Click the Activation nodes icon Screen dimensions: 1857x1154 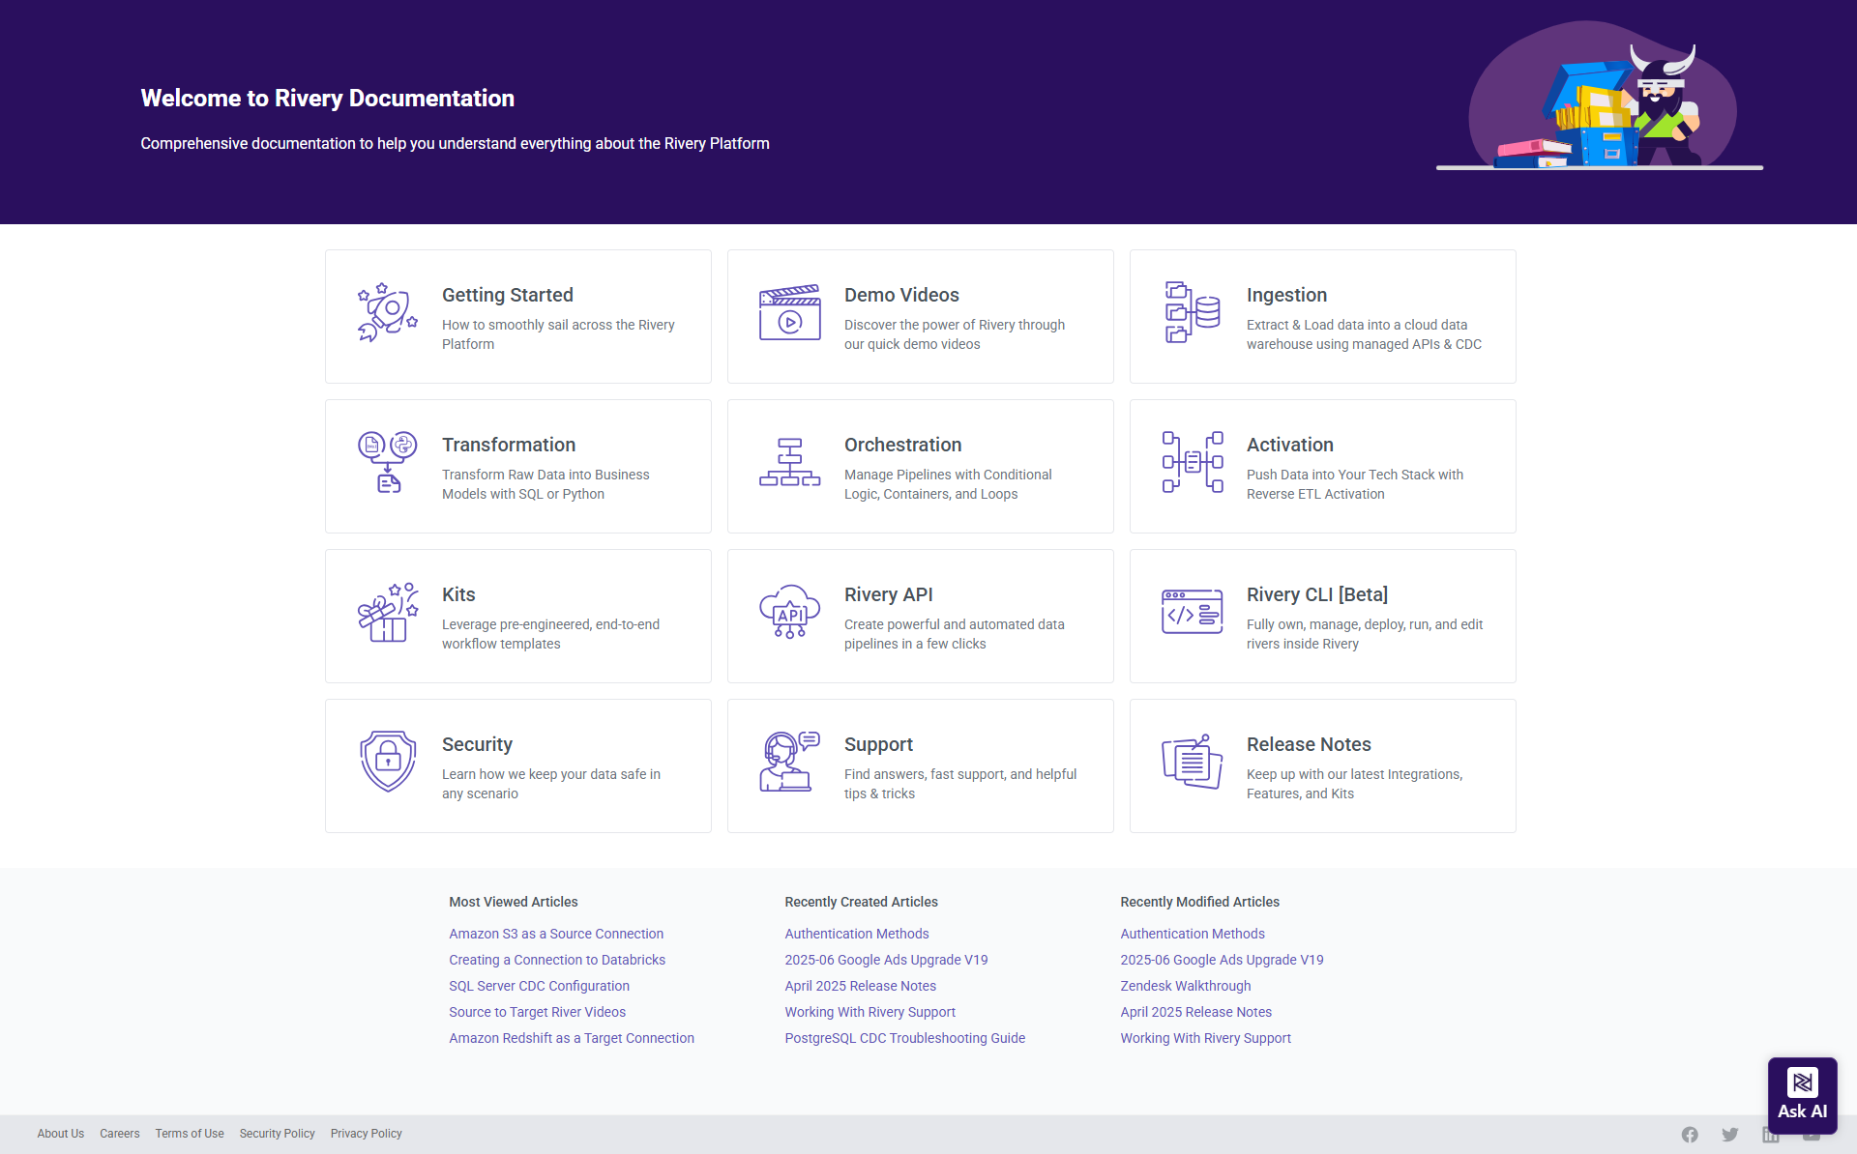[x=1192, y=462]
